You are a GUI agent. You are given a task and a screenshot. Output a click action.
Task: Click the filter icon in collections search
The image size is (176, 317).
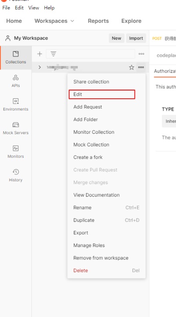tap(53, 54)
